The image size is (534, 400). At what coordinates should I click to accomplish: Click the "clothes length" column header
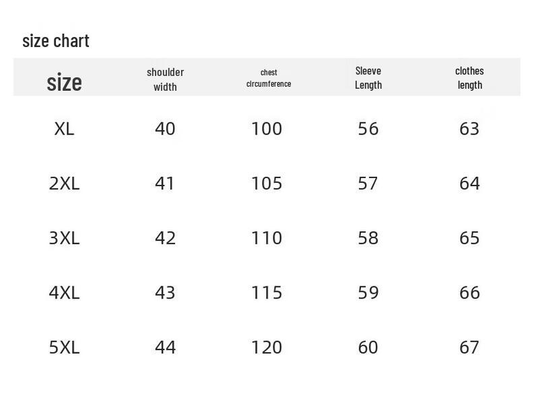(x=469, y=77)
